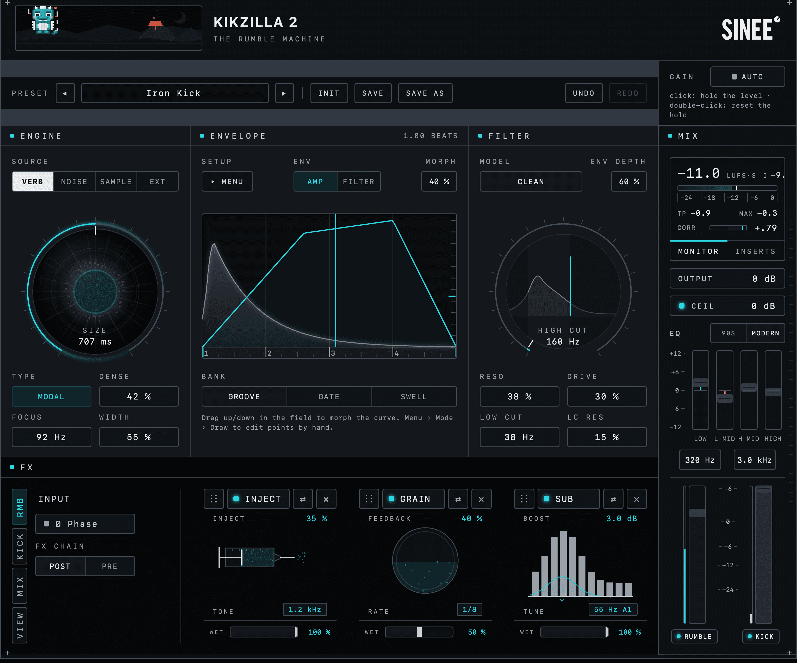Switch envelope target to FILTER
Screen dimensions: 797x663
tap(359, 181)
